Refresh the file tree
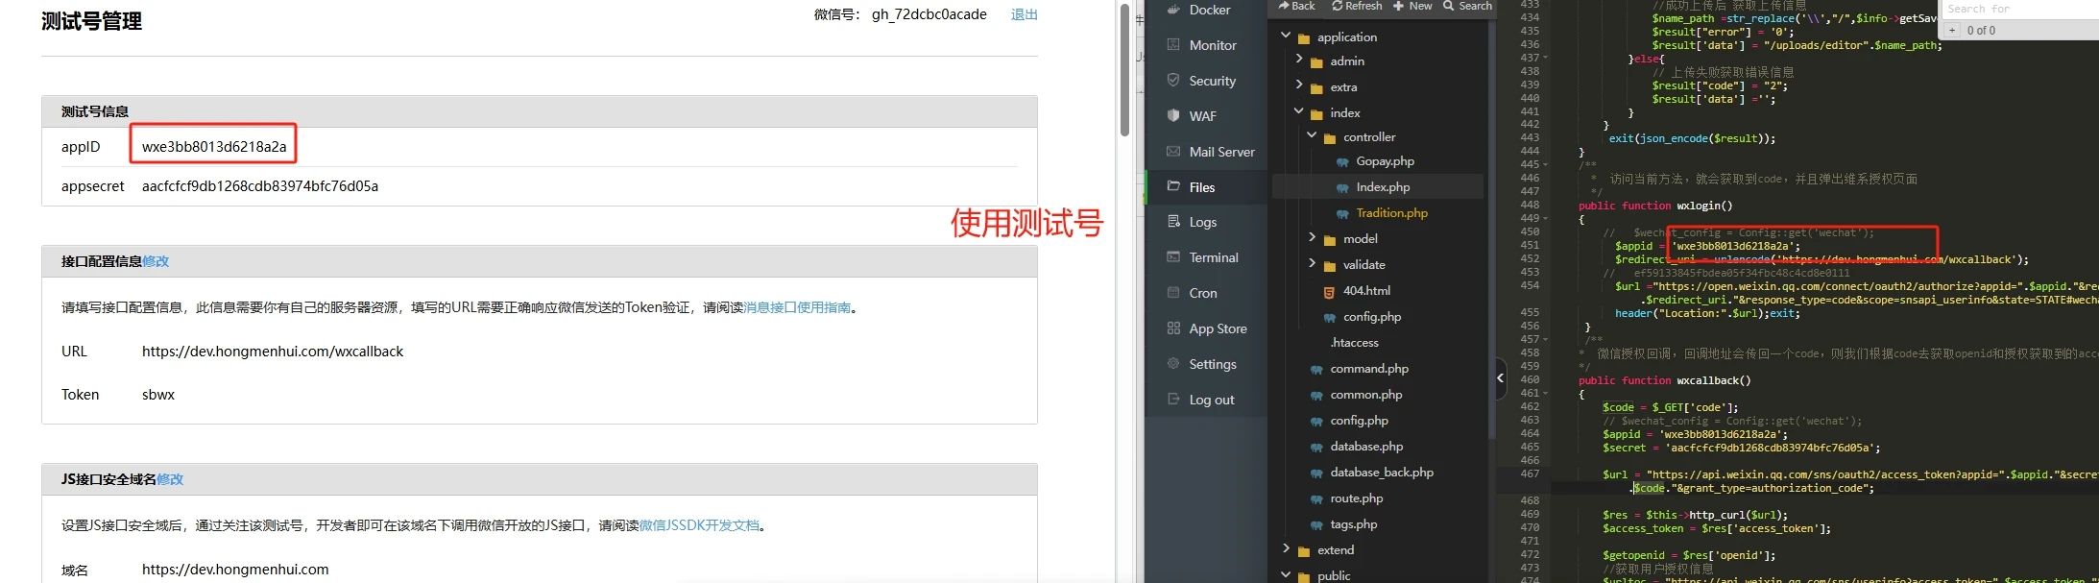This screenshot has width=2099, height=583. tap(1357, 6)
